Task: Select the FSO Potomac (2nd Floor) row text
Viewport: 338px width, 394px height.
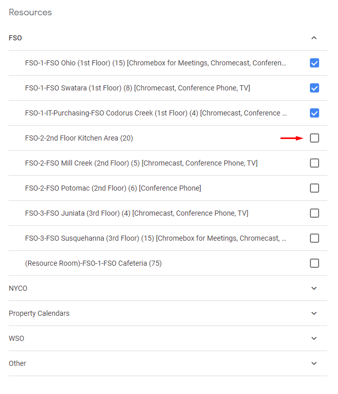Action: (113, 188)
